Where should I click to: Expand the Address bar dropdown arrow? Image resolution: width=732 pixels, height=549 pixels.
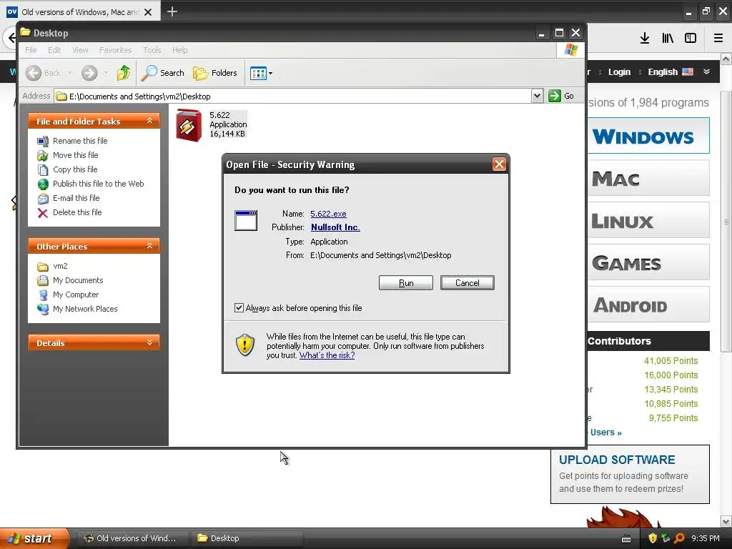[537, 96]
